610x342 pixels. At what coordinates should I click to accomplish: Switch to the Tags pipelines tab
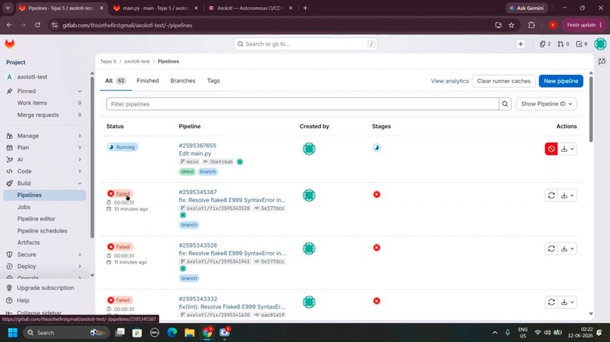pos(213,81)
